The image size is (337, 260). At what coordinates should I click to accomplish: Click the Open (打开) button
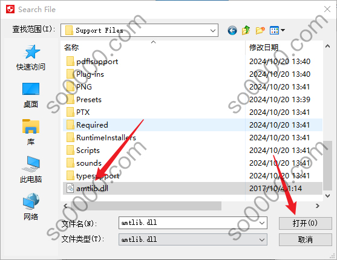click(x=305, y=223)
